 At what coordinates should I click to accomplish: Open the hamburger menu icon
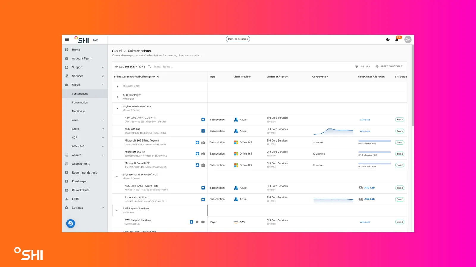point(67,39)
